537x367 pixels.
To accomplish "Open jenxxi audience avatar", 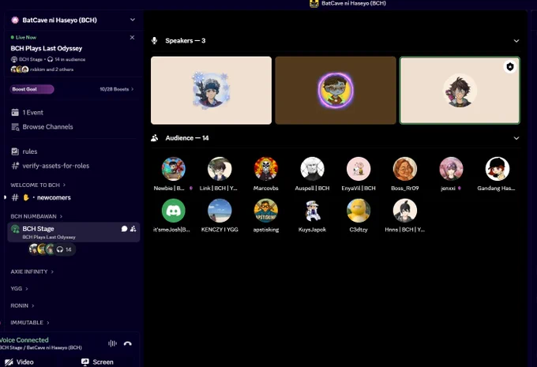I will pos(451,169).
